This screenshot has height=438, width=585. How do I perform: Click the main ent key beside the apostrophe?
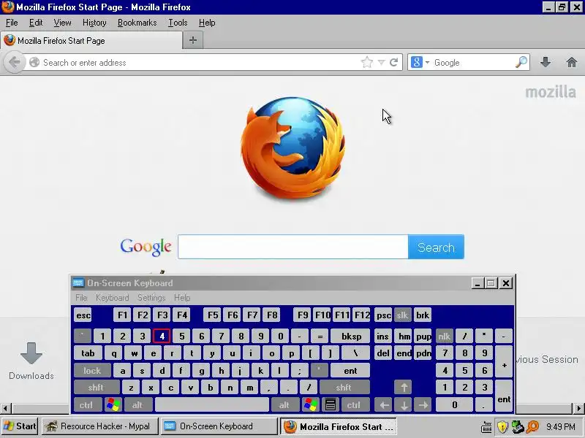click(350, 371)
